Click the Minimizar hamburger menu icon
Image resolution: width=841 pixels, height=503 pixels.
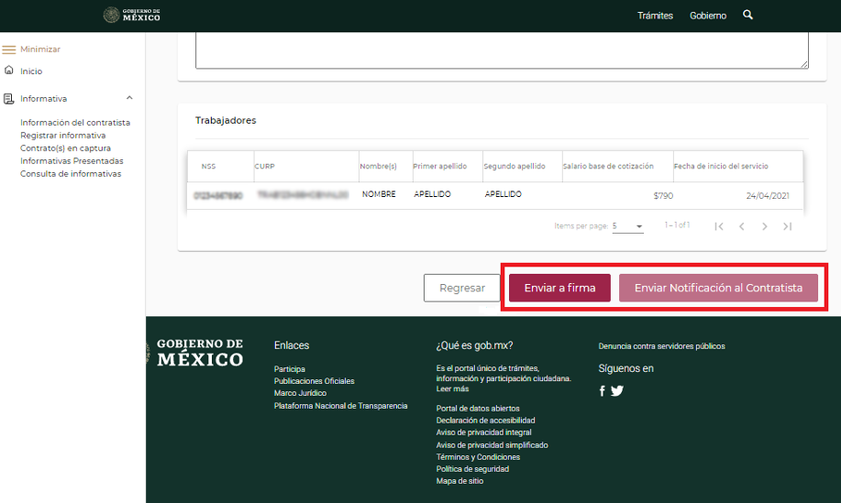coord(9,49)
